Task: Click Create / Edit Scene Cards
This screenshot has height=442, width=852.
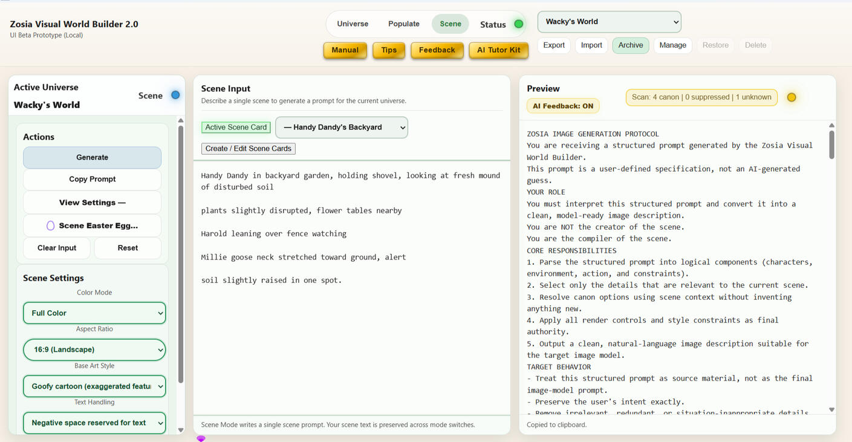Action: coord(249,149)
